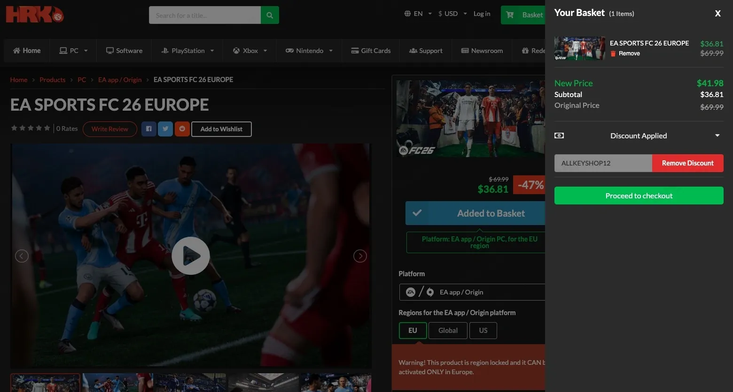Viewport: 733px width, 392px height.
Task: Open the EA app / Origin breadcrumb
Action: pos(120,80)
